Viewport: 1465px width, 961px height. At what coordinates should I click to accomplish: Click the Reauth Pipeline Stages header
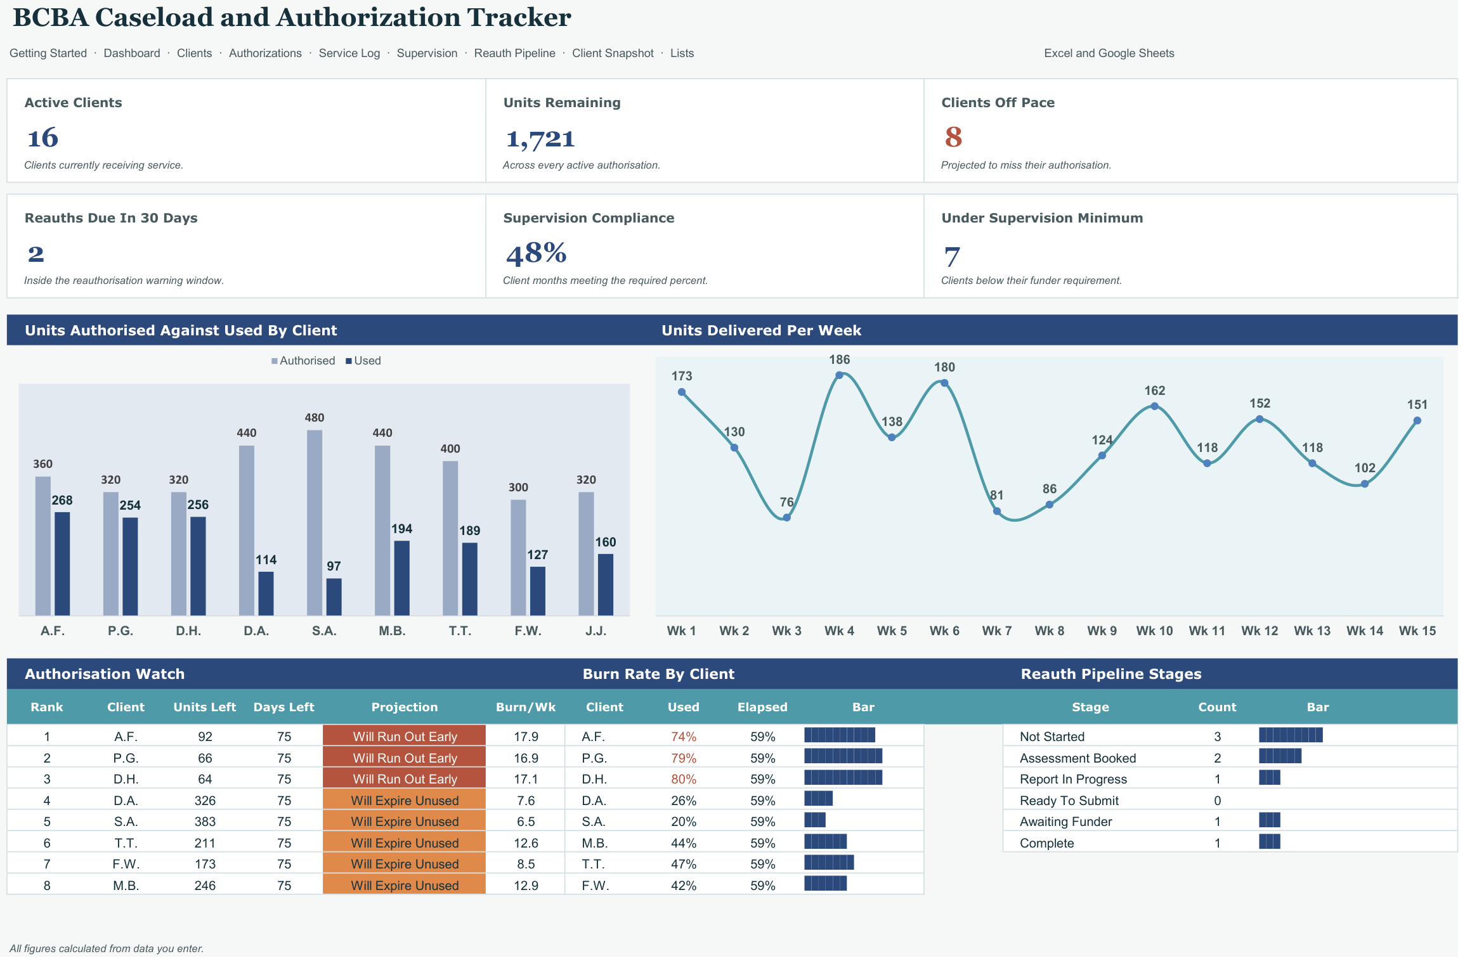[1111, 674]
